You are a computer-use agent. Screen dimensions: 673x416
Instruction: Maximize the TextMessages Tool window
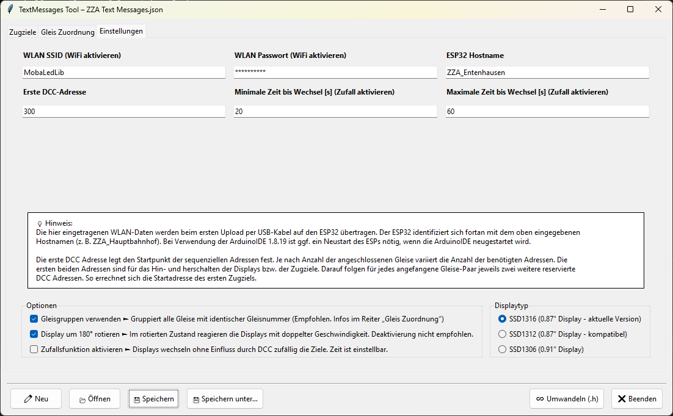click(630, 10)
